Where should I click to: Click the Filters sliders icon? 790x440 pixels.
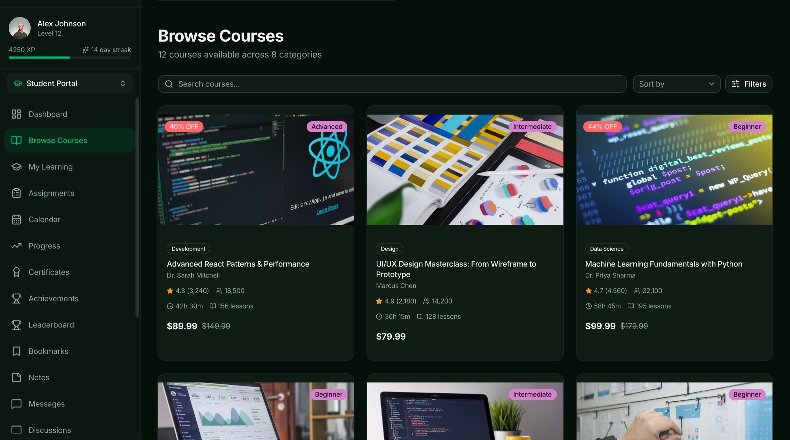pyautogui.click(x=736, y=84)
